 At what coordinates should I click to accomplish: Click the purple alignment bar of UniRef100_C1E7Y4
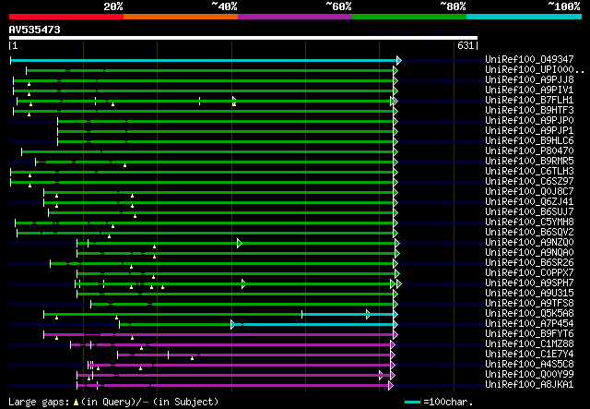[254, 355]
